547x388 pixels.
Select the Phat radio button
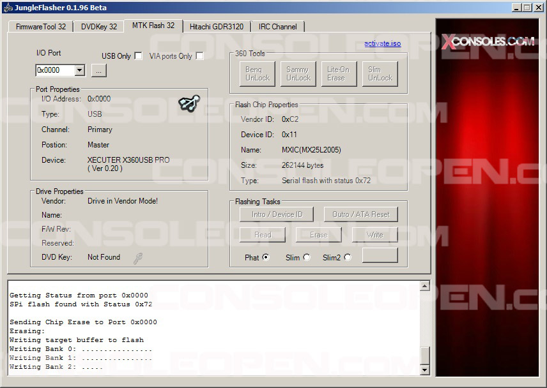266,257
